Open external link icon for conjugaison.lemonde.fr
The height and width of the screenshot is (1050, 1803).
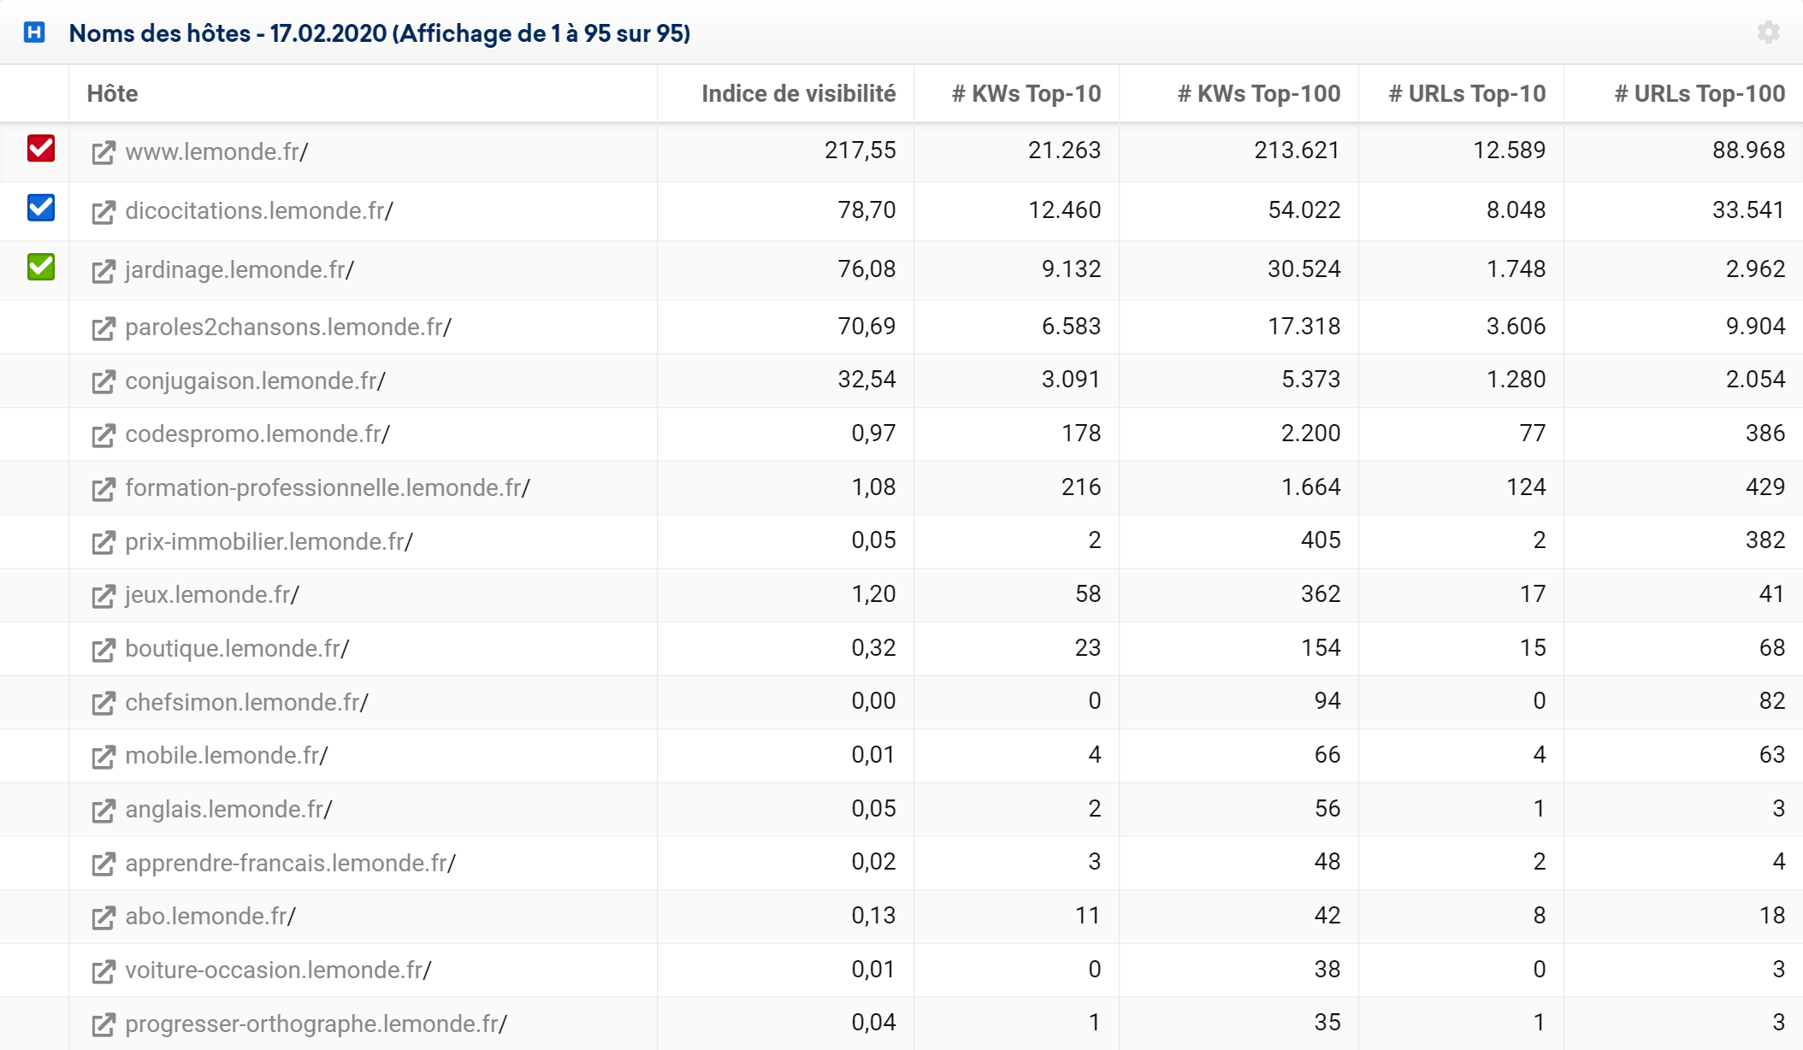103,381
